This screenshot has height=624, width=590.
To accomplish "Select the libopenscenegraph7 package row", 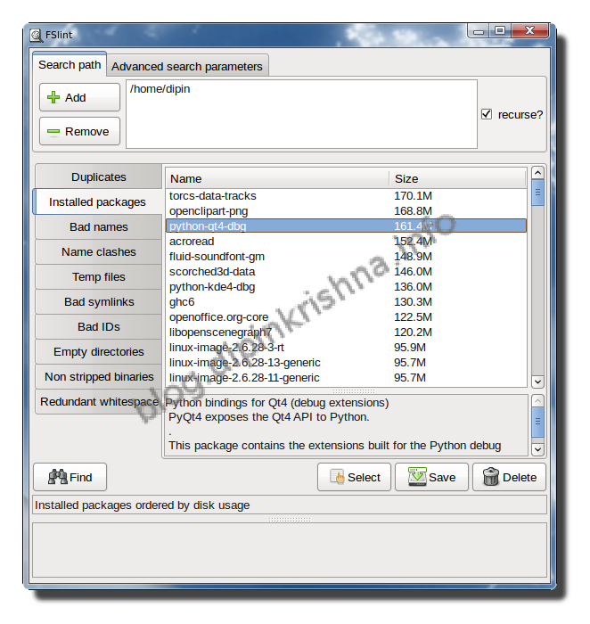I will click(346, 332).
